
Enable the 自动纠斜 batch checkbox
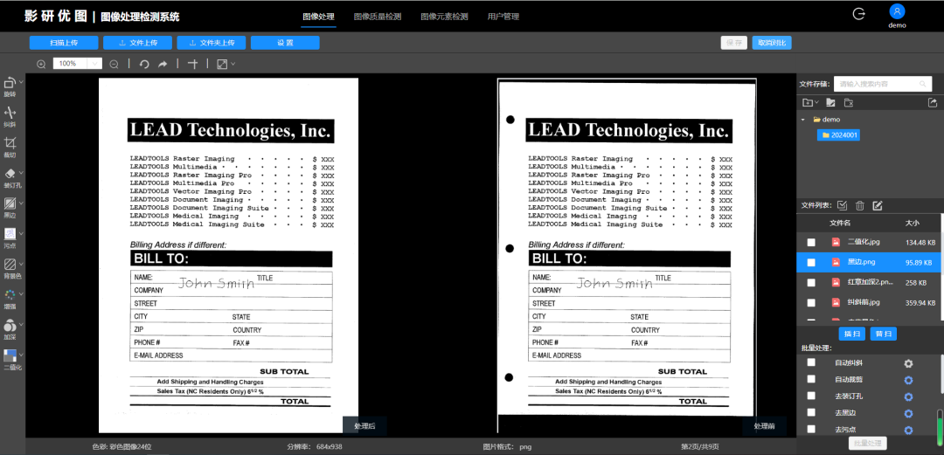[x=811, y=362]
